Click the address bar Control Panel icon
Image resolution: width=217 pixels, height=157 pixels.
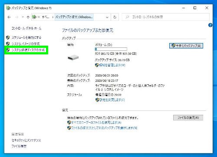click(x=34, y=17)
